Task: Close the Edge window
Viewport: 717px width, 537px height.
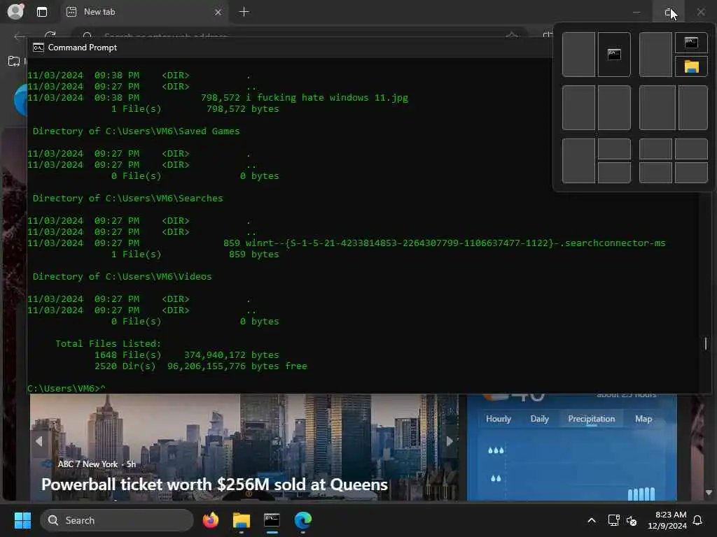Action: coord(700,12)
